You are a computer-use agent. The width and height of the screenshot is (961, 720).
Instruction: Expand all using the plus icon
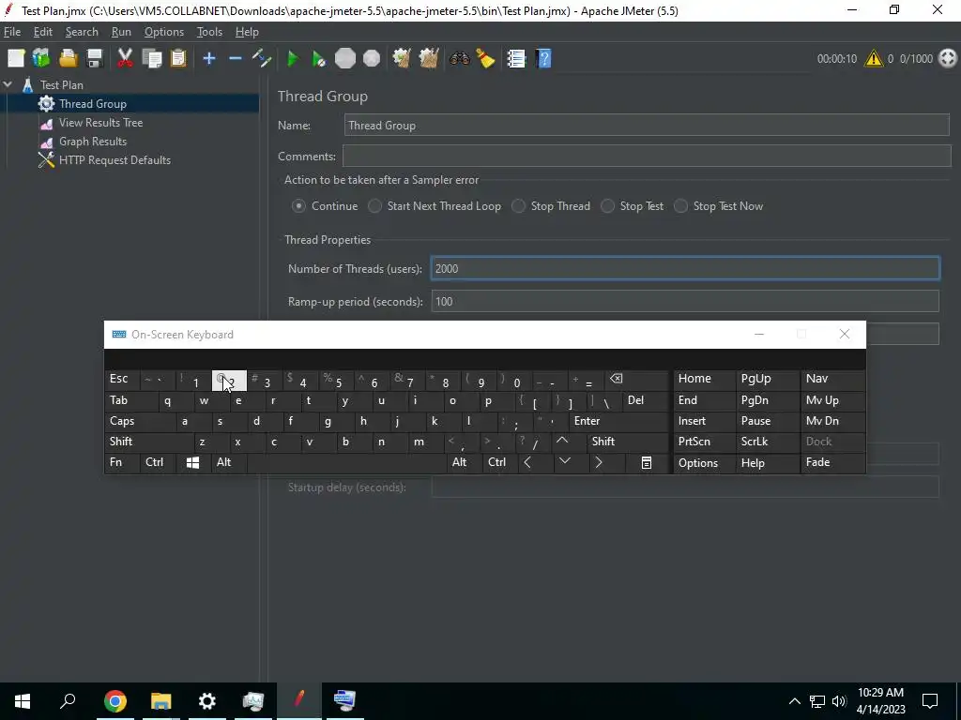pos(209,59)
